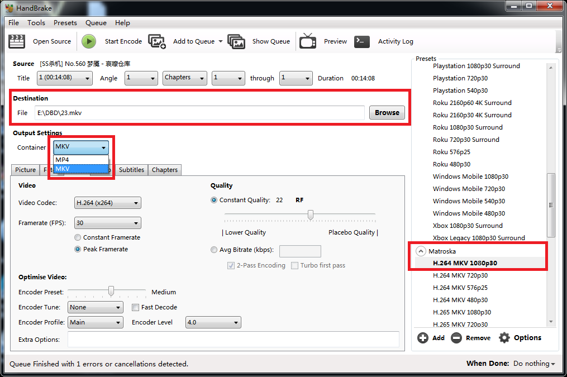Click the preset Options gear icon
567x377 pixels.
[504, 338]
